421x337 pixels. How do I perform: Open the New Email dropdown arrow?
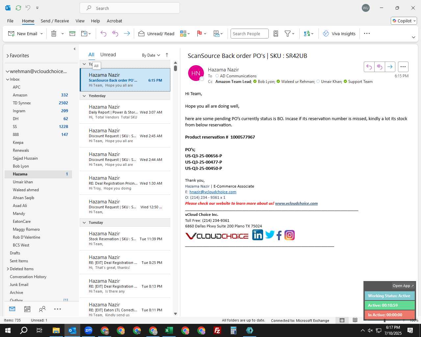(41, 34)
